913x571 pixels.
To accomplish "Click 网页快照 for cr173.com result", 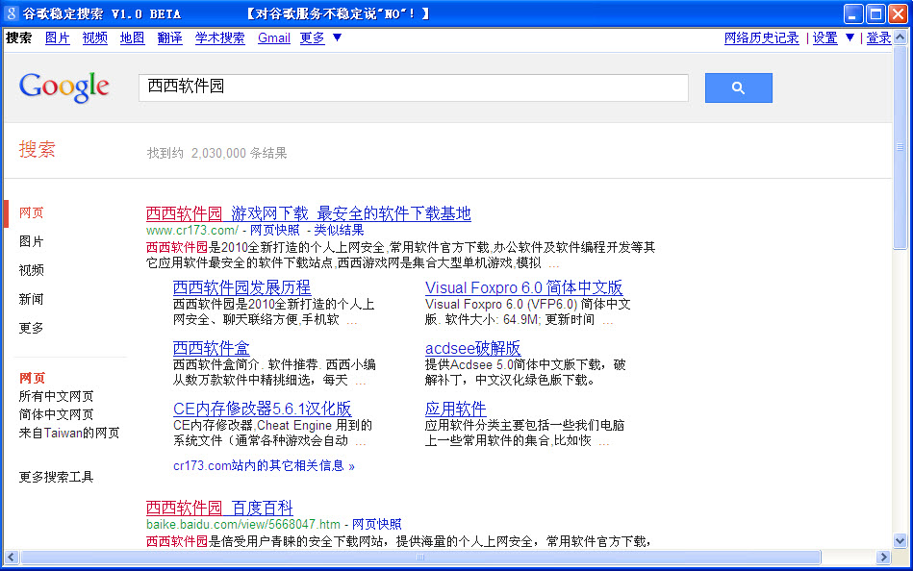I will [x=274, y=230].
